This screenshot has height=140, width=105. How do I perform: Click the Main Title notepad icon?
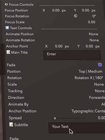(8, 52)
